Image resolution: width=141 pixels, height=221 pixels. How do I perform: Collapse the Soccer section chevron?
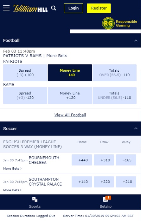coord(136,128)
